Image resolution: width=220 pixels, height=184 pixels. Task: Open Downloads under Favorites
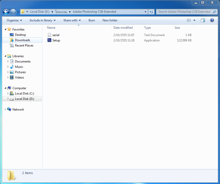22,40
